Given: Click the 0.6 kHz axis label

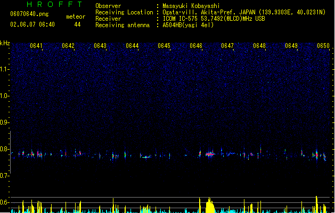Looking at the screenshot, I should pyautogui.click(x=4, y=202).
